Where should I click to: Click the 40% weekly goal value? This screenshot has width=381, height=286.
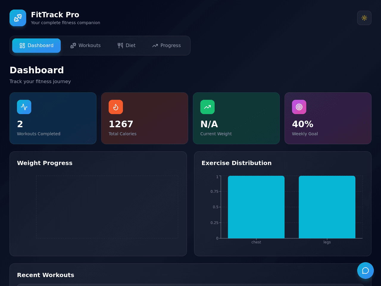pyautogui.click(x=303, y=124)
